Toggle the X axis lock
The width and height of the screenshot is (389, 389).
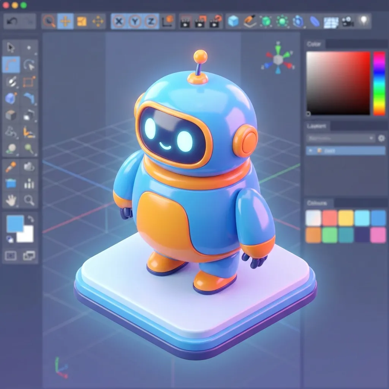point(119,21)
